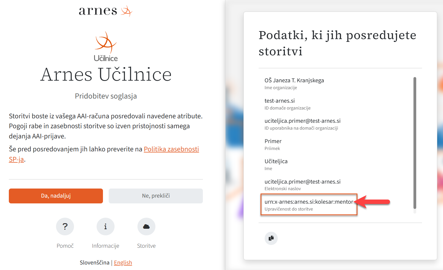Click the Storitve cloud icon
The width and height of the screenshot is (443, 270).
click(x=146, y=227)
